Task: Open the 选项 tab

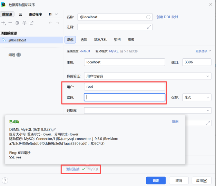Action: point(84,40)
